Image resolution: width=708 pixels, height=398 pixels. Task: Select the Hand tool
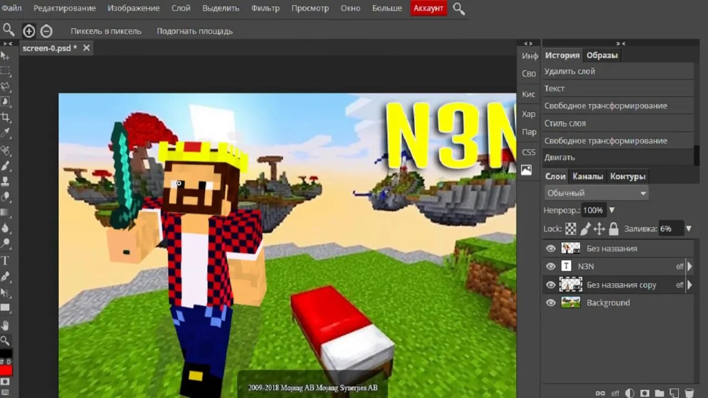[5, 325]
